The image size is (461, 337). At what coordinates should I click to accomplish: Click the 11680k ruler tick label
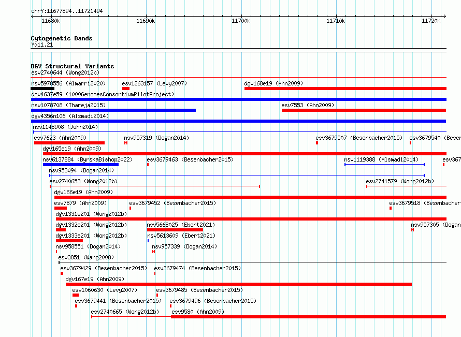pyautogui.click(x=51, y=21)
